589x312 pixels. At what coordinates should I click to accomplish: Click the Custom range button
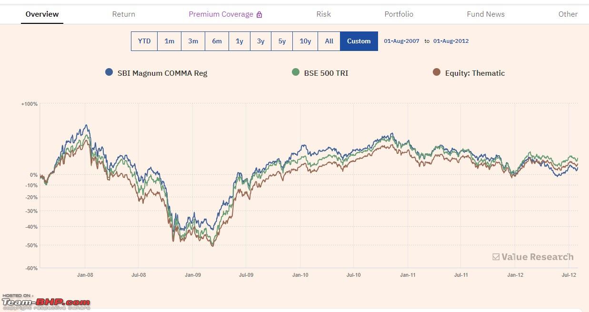[x=359, y=41]
